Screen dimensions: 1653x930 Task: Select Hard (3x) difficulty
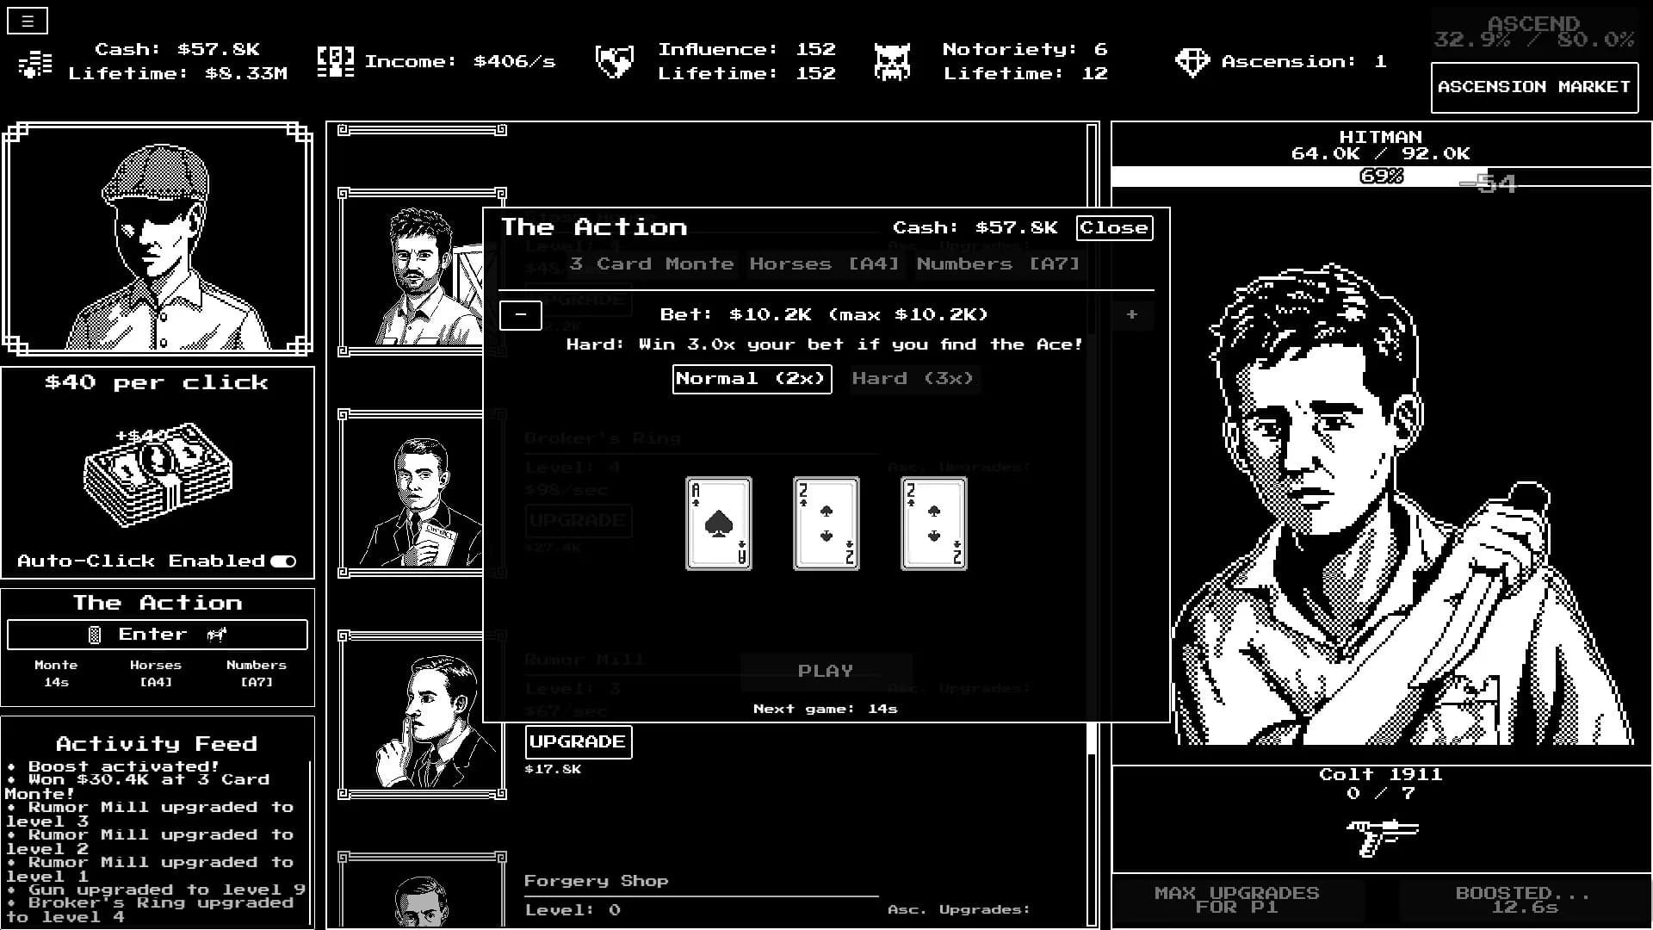[913, 379]
